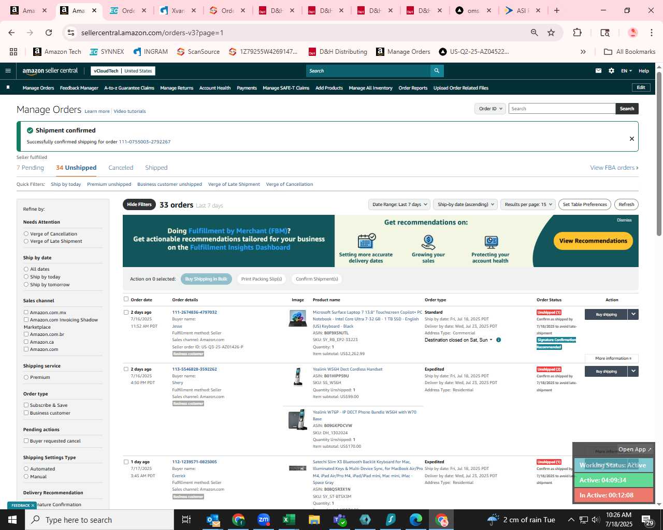Image resolution: width=663 pixels, height=530 pixels.
Task: Check the Buyer requested cancel box
Action: 26,441
